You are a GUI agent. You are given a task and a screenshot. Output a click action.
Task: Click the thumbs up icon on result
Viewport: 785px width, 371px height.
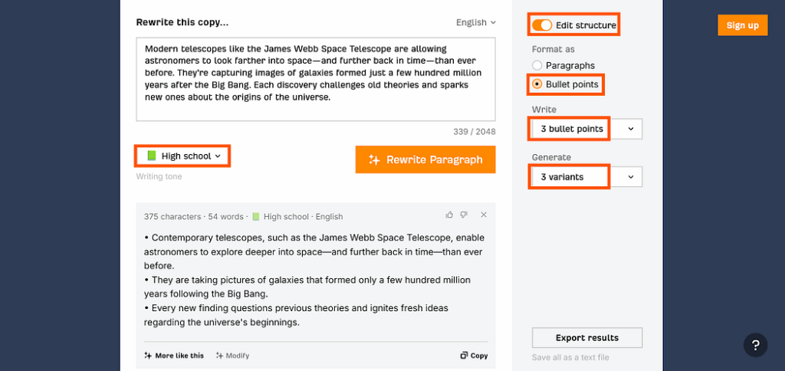[x=449, y=215]
